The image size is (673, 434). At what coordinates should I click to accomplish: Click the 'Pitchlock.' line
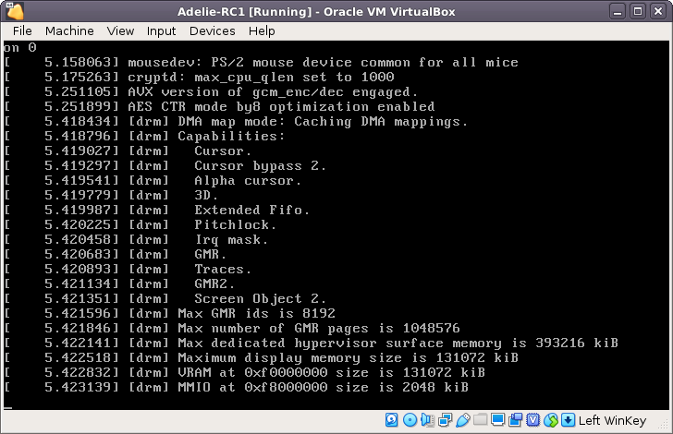click(x=140, y=224)
